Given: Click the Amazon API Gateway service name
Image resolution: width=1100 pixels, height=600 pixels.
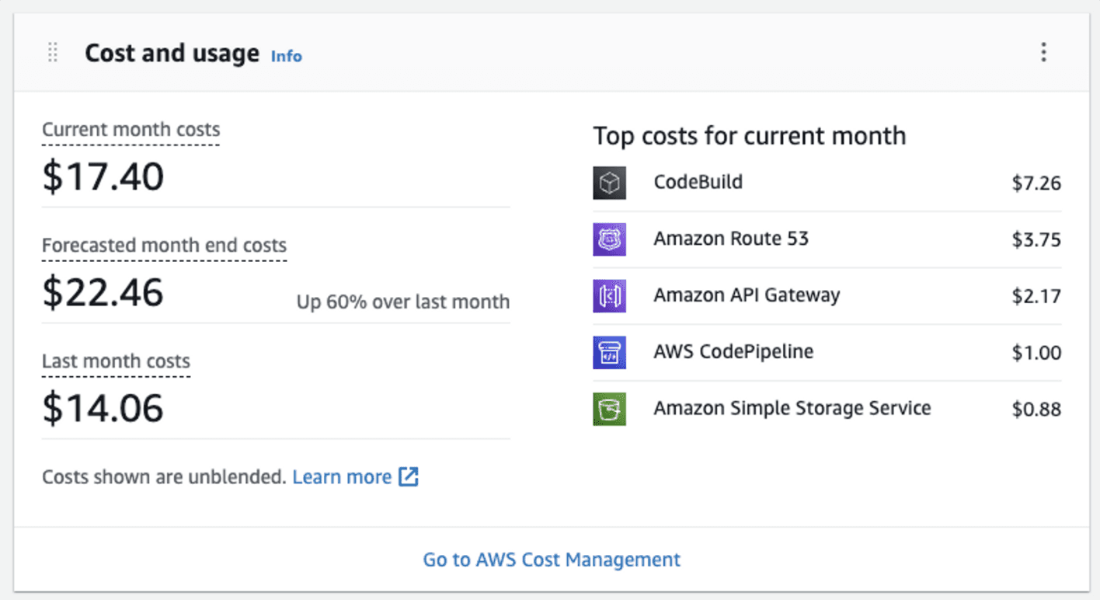Looking at the screenshot, I should point(747,295).
